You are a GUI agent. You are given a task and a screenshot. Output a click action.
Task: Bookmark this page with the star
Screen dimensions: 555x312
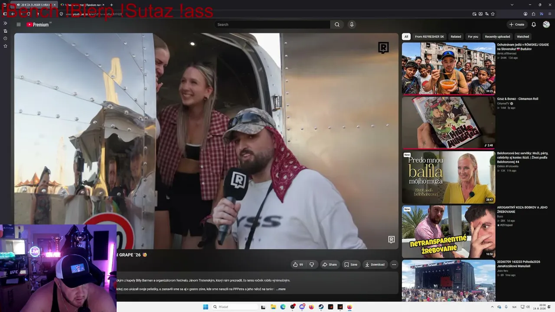(493, 14)
